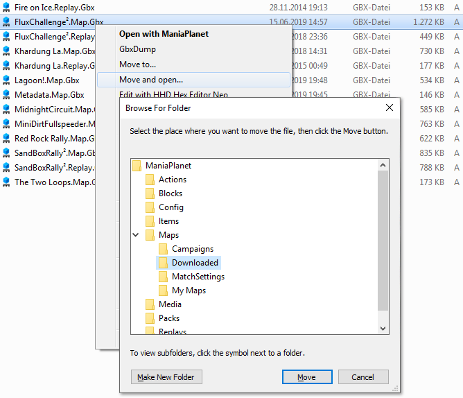Click the 153 KB size cell

pos(432,8)
